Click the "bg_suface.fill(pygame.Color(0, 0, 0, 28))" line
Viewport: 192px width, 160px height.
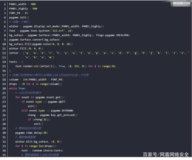[x=41, y=44]
